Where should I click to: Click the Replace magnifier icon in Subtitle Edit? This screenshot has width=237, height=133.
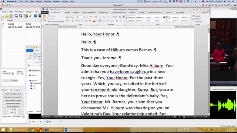tap(21, 16)
